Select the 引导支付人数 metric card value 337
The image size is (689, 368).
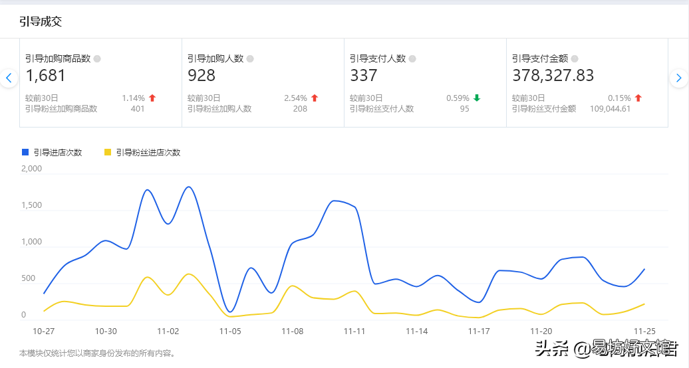[x=363, y=76]
